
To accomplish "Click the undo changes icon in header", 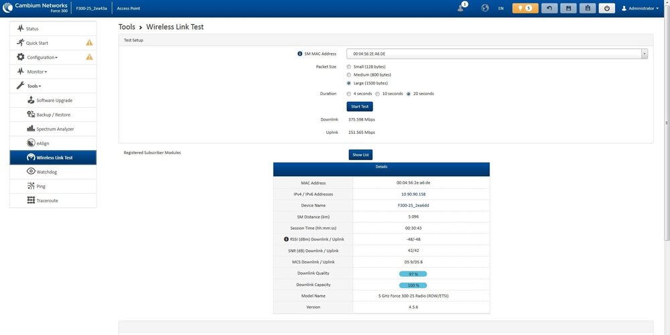I will coord(550,8).
